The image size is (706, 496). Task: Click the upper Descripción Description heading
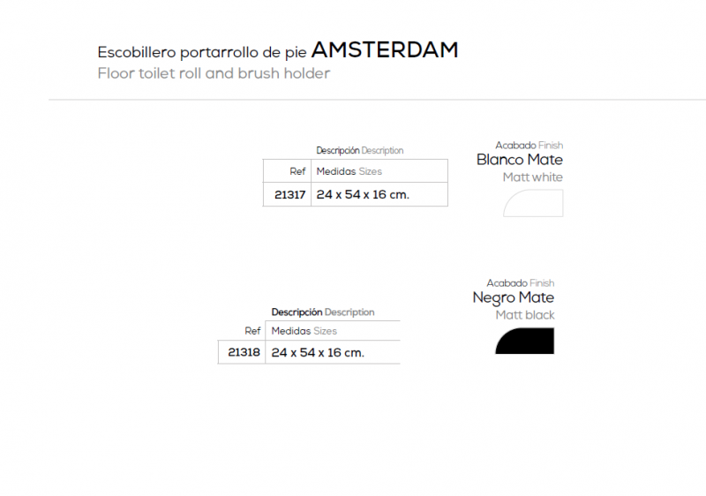coord(360,150)
